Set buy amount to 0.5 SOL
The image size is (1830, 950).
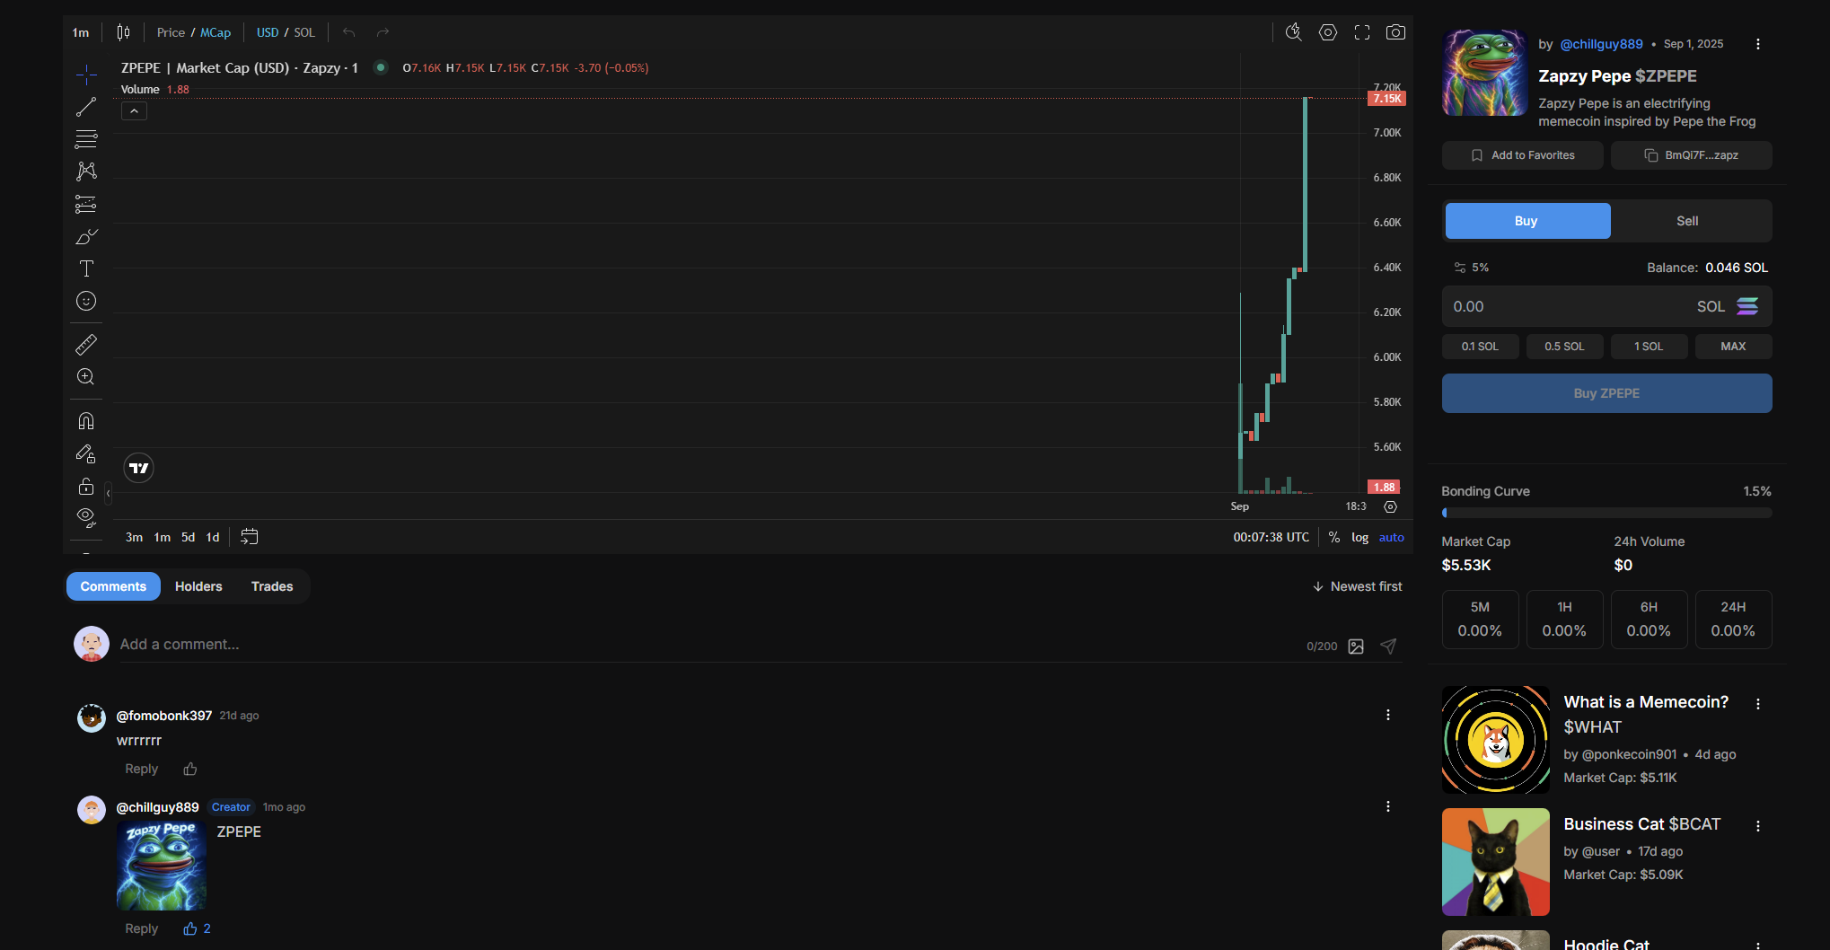(x=1564, y=346)
